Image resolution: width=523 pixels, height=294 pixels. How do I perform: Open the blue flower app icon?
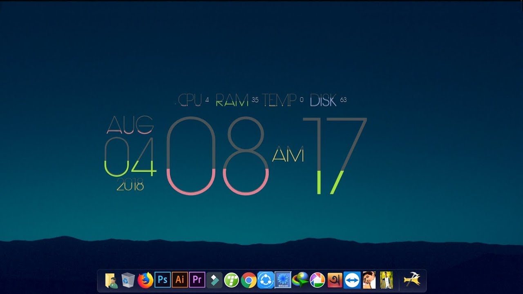tap(283, 280)
